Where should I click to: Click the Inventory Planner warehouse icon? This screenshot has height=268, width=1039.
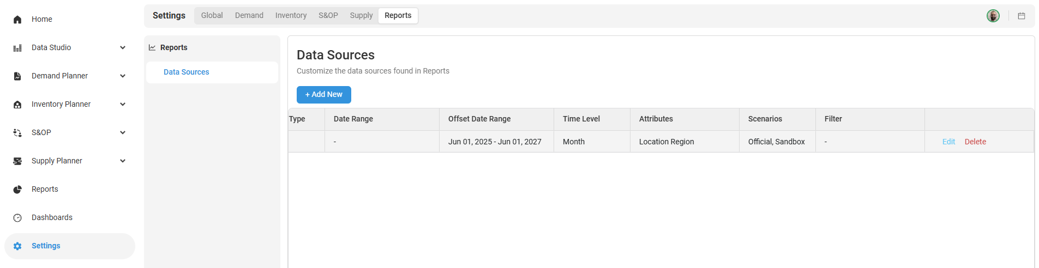click(x=17, y=105)
